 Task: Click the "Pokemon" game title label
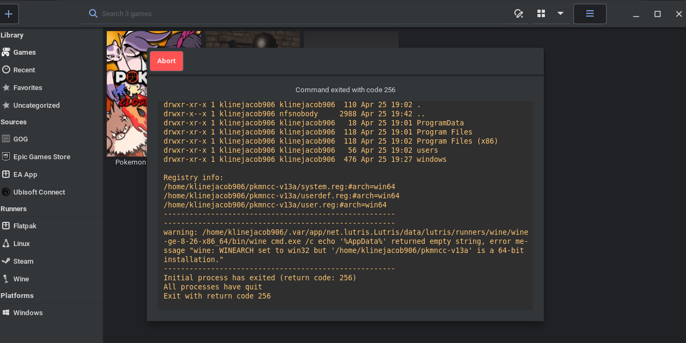point(130,162)
